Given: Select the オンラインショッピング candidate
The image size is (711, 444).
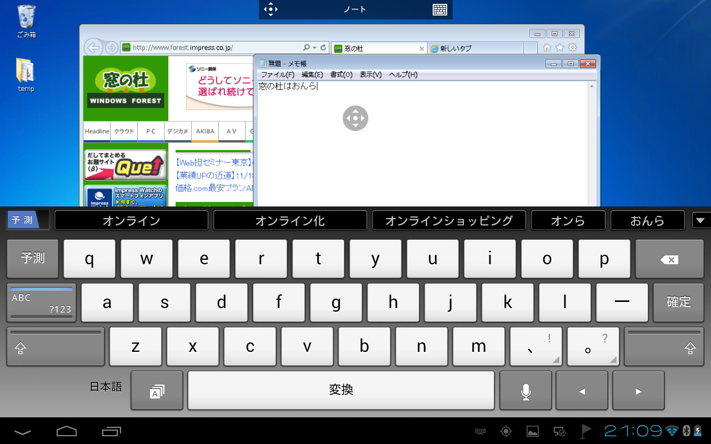Looking at the screenshot, I should pos(449,220).
